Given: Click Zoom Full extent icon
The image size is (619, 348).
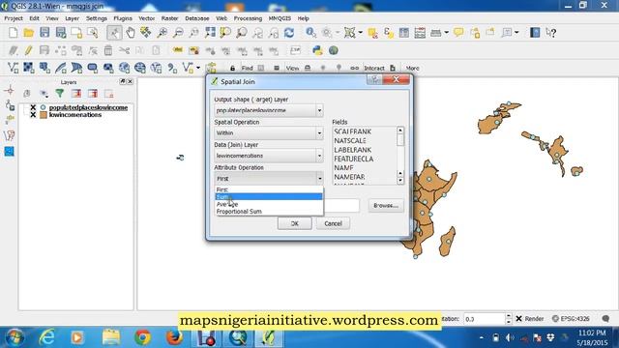Looking at the screenshot, I should tap(210, 33).
